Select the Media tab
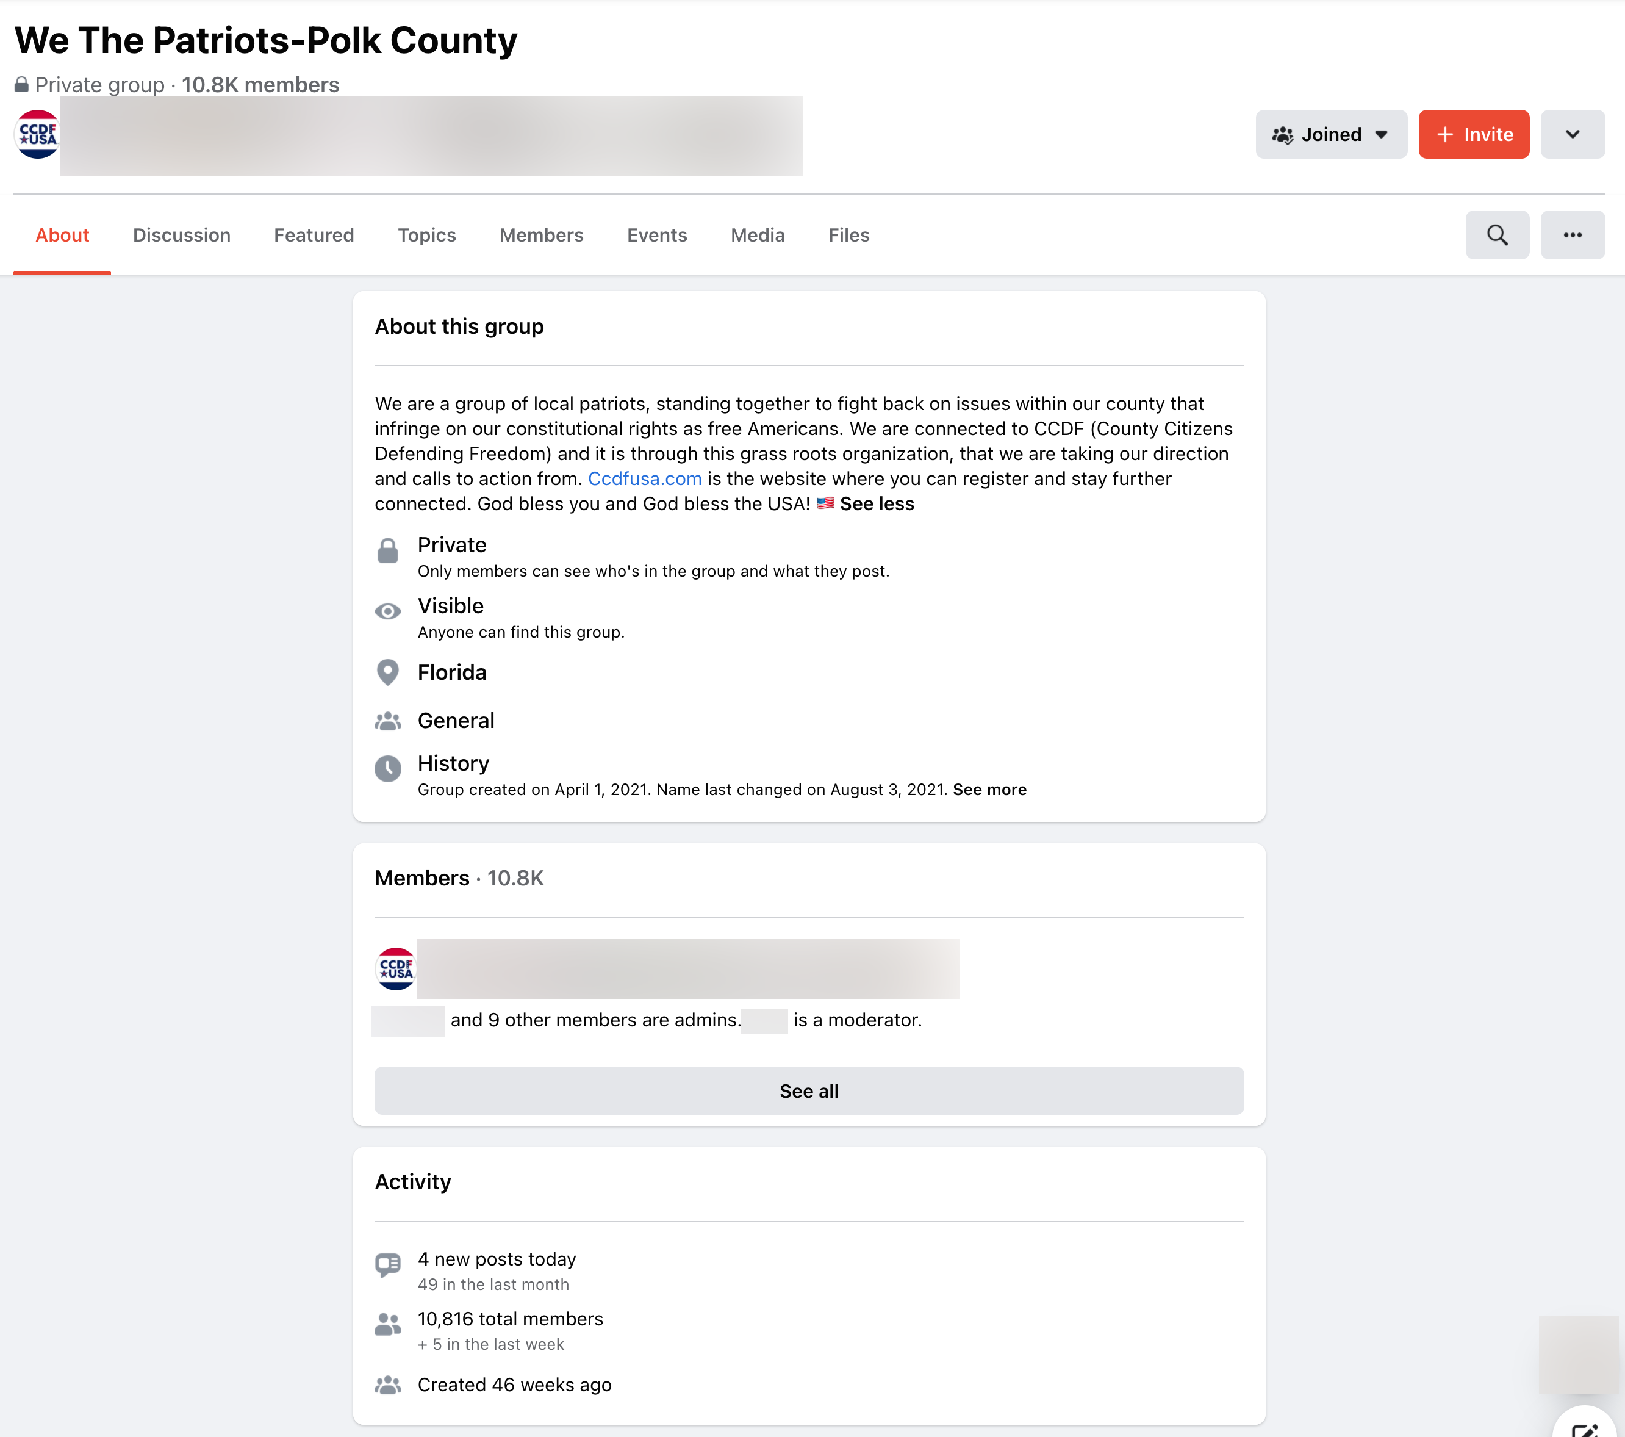The width and height of the screenshot is (1625, 1437). click(757, 236)
